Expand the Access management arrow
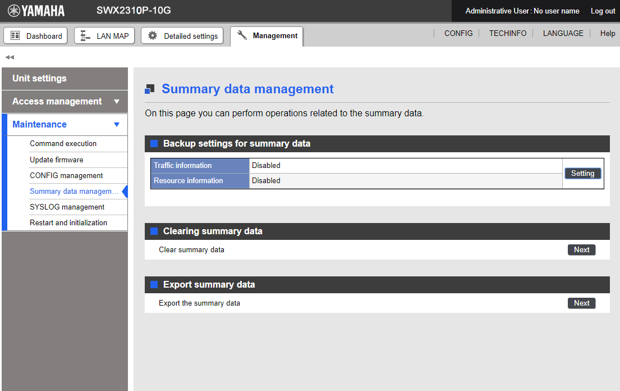The height and width of the screenshot is (391, 620). pos(117,102)
